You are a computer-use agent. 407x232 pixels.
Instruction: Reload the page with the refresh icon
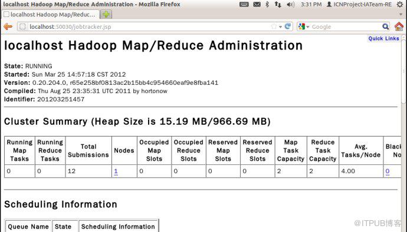288,26
